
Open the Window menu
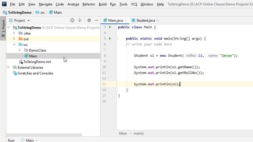[147, 4]
